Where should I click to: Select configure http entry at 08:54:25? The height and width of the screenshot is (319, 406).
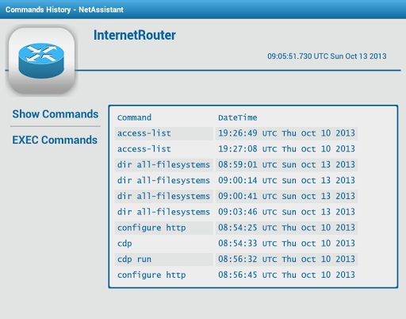point(236,228)
